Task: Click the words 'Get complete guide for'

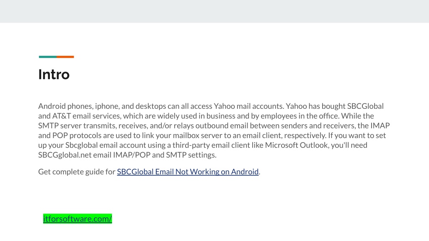Action: [x=77, y=172]
